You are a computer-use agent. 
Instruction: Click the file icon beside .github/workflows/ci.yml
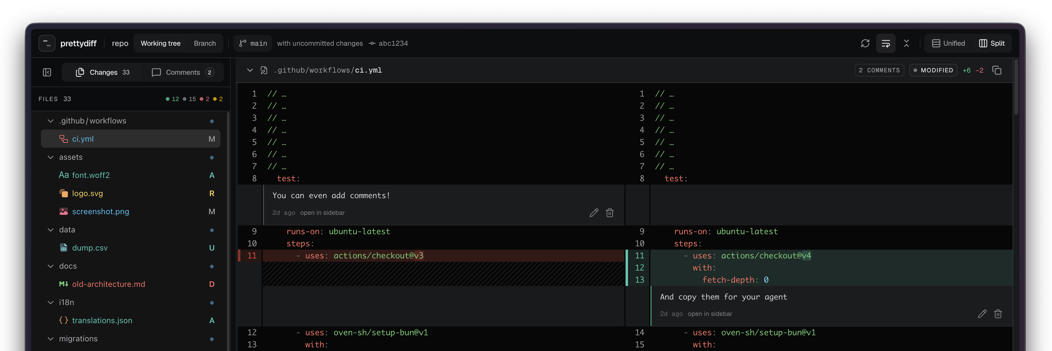click(x=264, y=70)
